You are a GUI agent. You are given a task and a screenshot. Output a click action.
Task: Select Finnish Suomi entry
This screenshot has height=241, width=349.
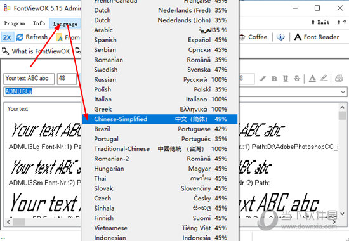[160, 218]
